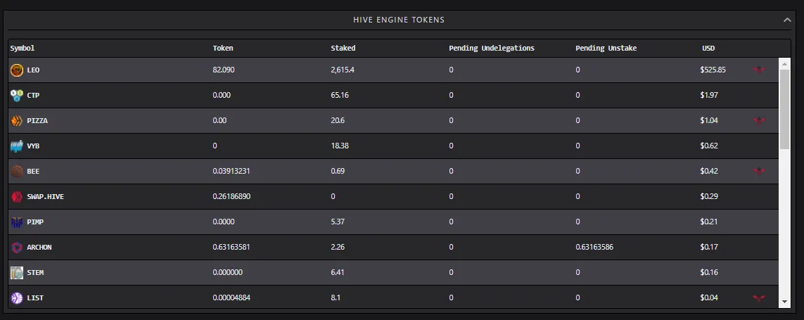This screenshot has height=320, width=804.
Task: Click the red wing icon in LIST row
Action: pyautogui.click(x=759, y=297)
